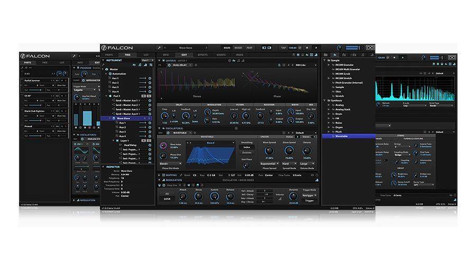This screenshot has height=270, width=476.
Task: Toggle power for Send > Master Aux 1
Action: click(150, 100)
